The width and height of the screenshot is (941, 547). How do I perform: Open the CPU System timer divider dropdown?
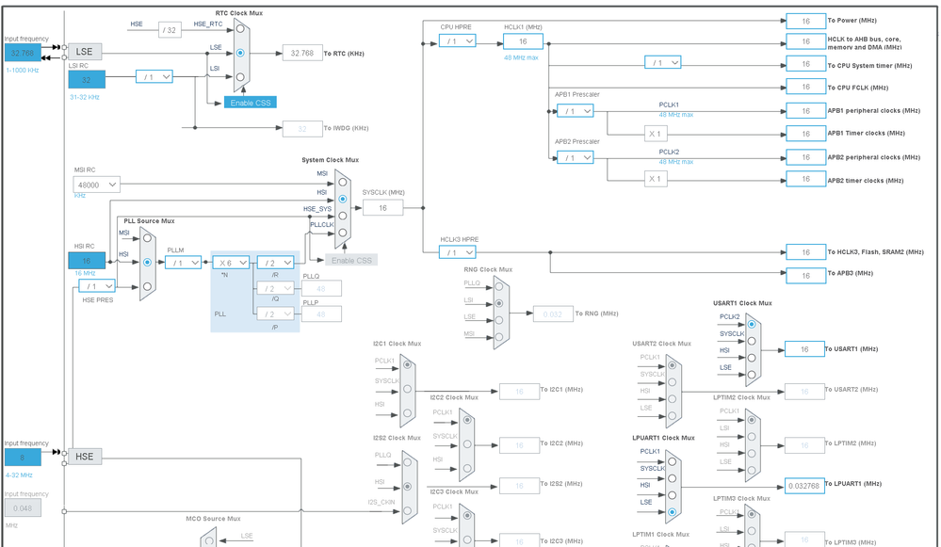point(663,62)
